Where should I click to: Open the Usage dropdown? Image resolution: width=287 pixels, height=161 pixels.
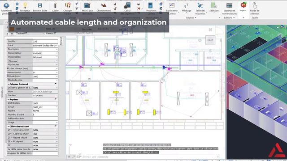(x=57, y=122)
